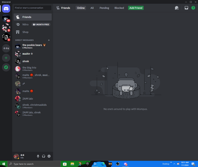198x167 pixels.
Task: Open the Inbox icon
Action: [x=186, y=8]
